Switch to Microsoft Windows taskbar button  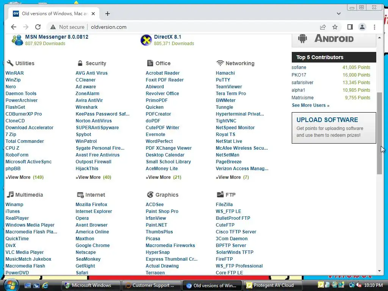point(91,285)
